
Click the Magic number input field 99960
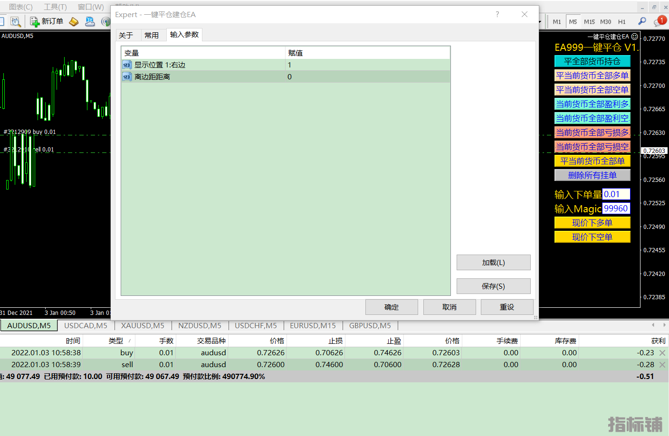pos(616,209)
